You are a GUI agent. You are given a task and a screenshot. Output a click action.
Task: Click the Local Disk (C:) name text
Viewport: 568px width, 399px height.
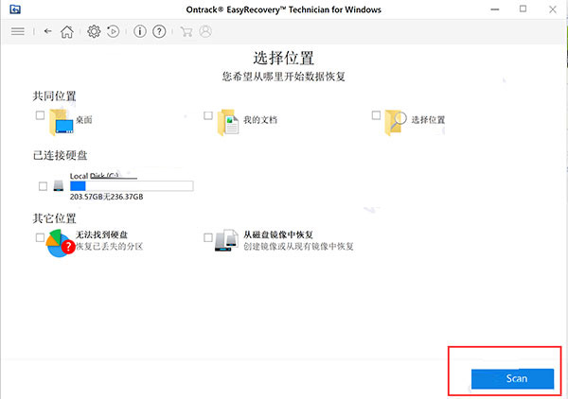tap(94, 176)
